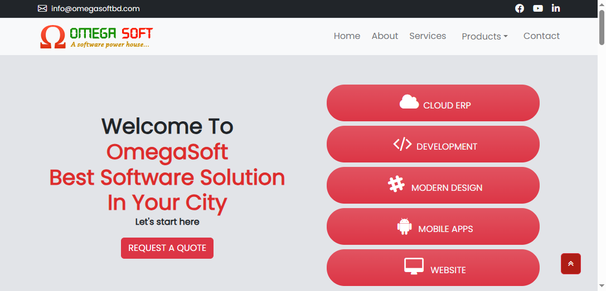Click the 'Best Software Solution' headline
The width and height of the screenshot is (606, 291).
167,177
